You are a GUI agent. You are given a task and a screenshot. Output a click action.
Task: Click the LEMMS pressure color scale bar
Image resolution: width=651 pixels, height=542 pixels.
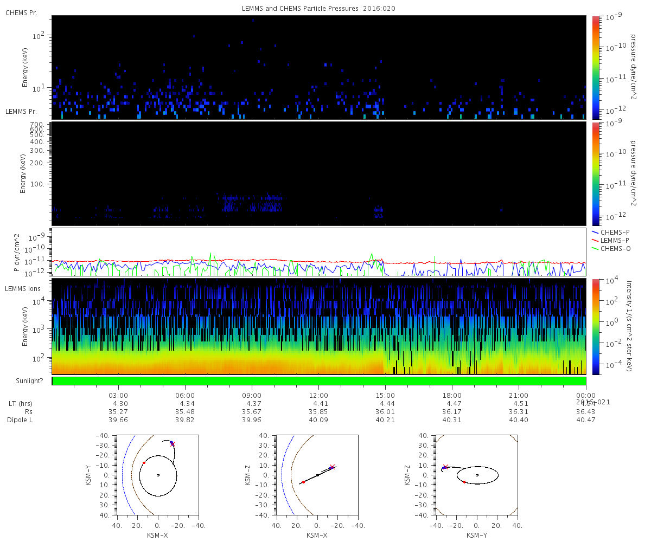pos(596,173)
